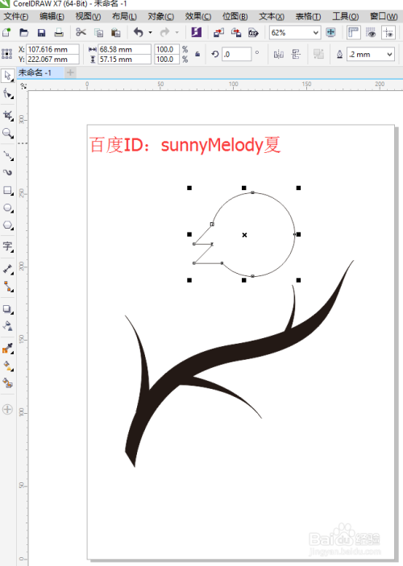
Task: Click the Y position field 222.067 mm
Action: [x=52, y=60]
